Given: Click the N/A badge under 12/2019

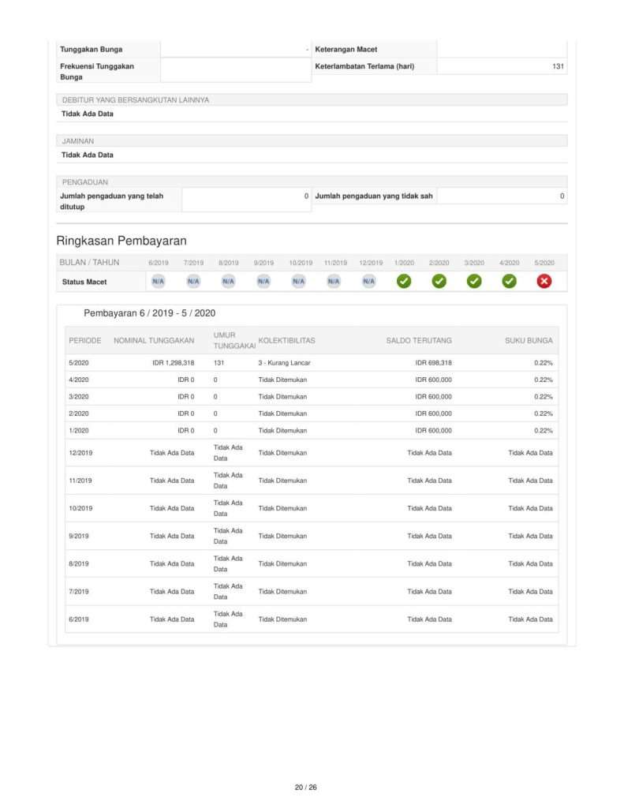Looking at the screenshot, I should [x=369, y=281].
